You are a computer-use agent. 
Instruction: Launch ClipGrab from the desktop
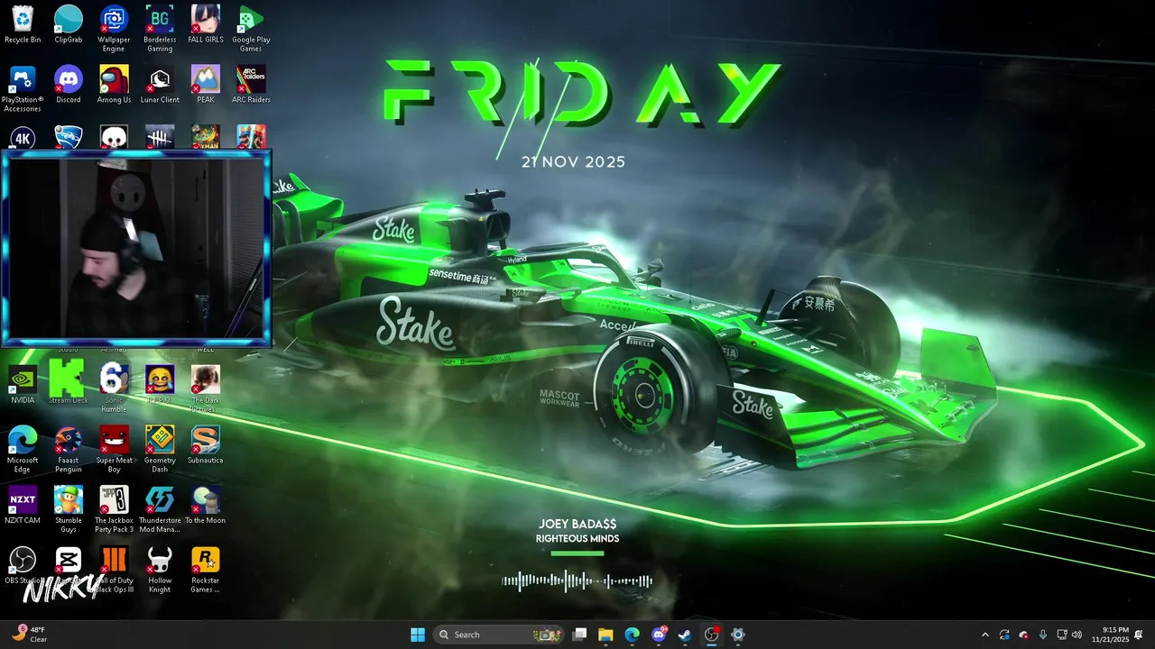pos(69,25)
